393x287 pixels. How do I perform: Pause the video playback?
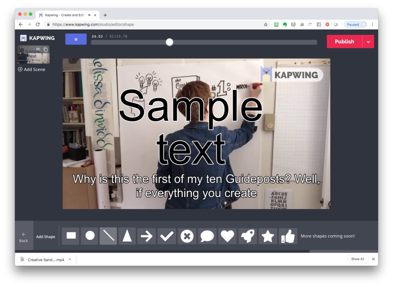(76, 39)
